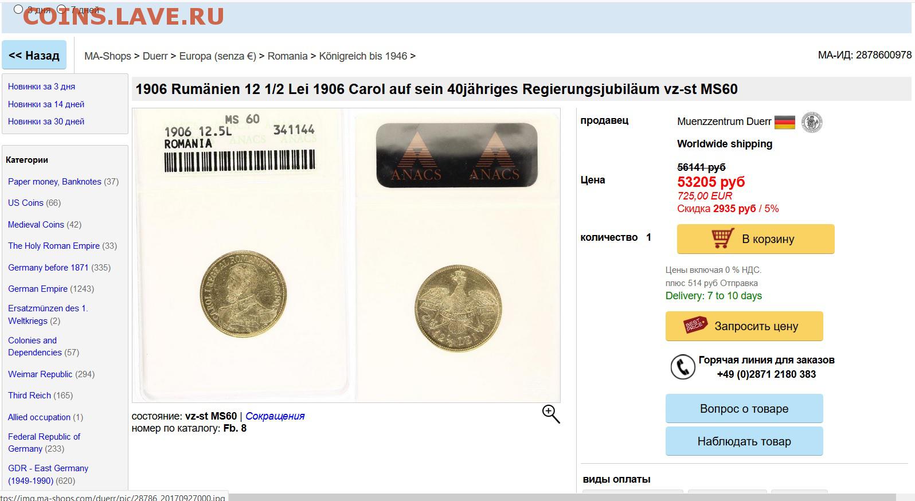Image resolution: width=915 pixels, height=501 pixels.
Task: Click Наблюдать товар button
Action: 744,441
